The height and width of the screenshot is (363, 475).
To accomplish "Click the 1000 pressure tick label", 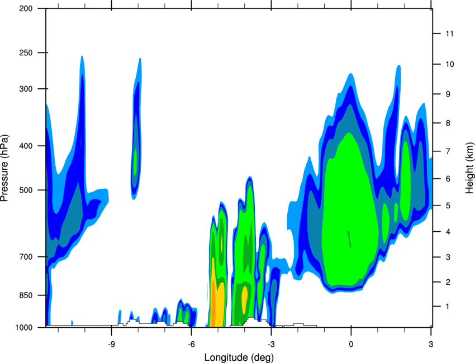I will pyautogui.click(x=23, y=328).
